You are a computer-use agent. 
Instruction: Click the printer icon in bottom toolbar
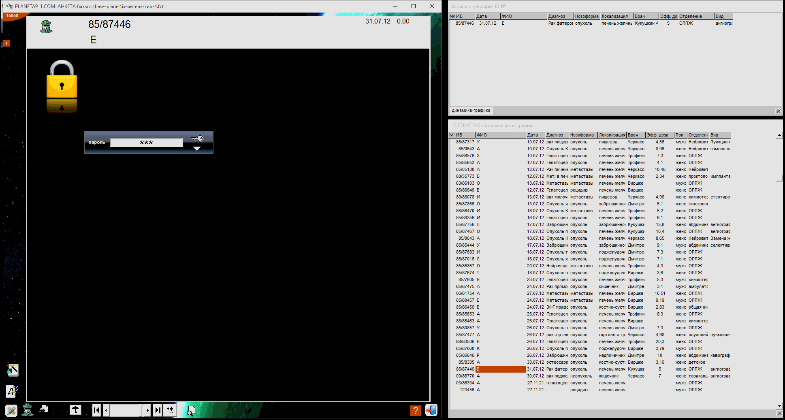[44, 410]
